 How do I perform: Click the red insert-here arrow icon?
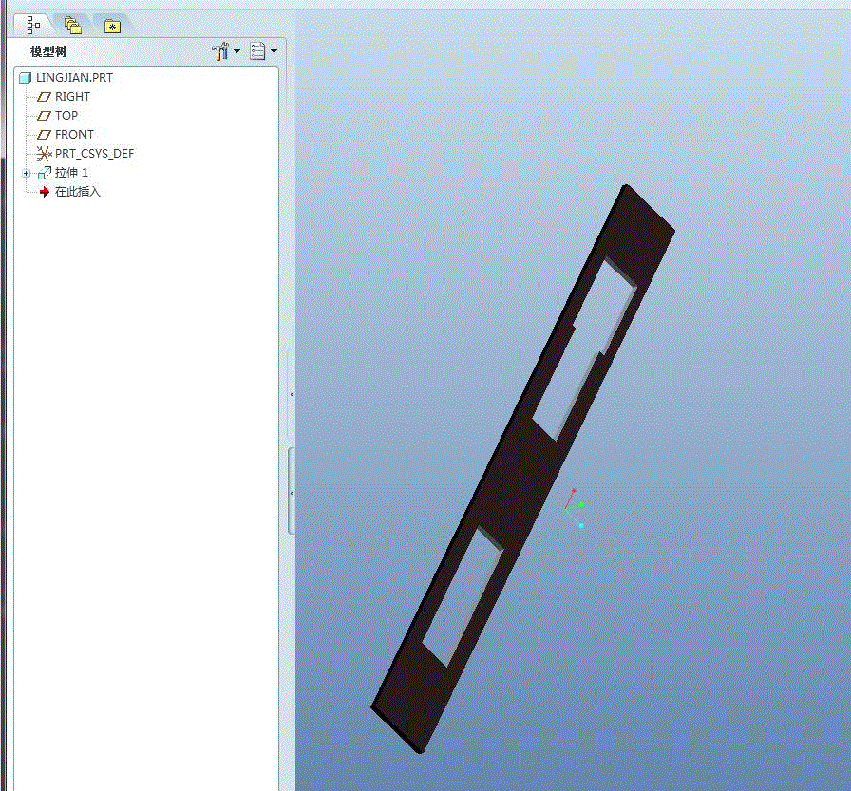point(45,192)
